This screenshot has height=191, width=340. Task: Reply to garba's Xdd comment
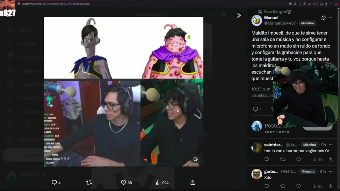pos(267,186)
